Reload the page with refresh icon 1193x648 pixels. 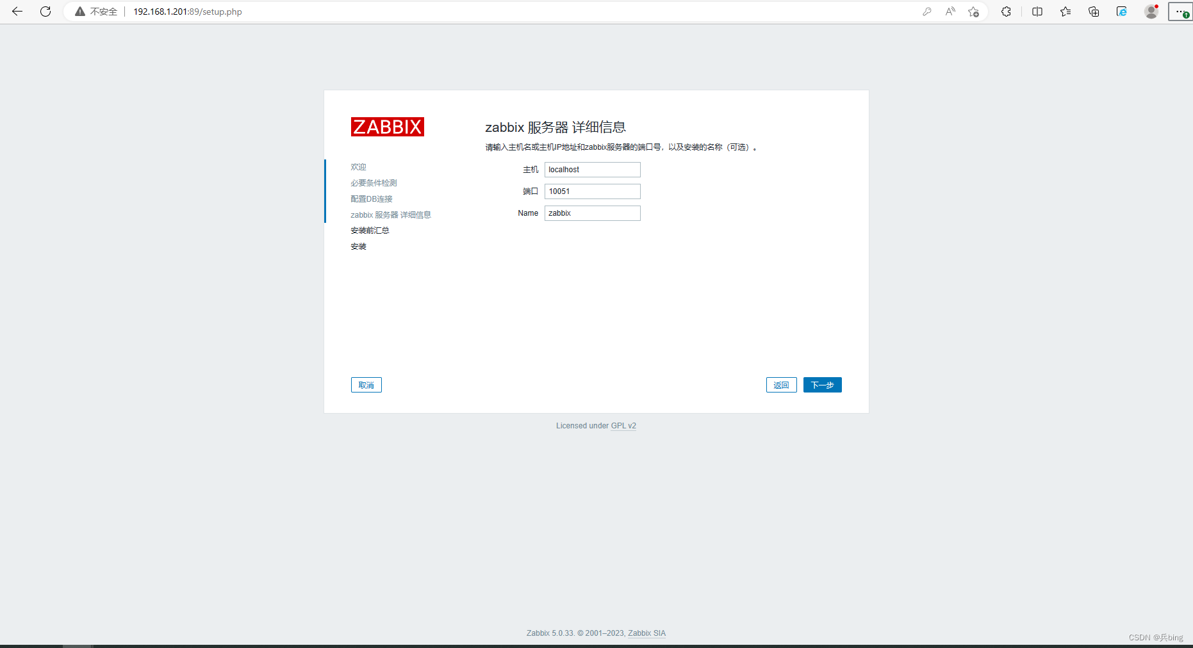(45, 12)
